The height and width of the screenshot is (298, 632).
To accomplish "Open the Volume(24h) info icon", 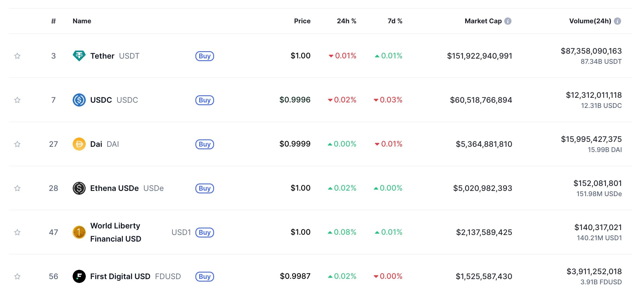I will pyautogui.click(x=617, y=21).
